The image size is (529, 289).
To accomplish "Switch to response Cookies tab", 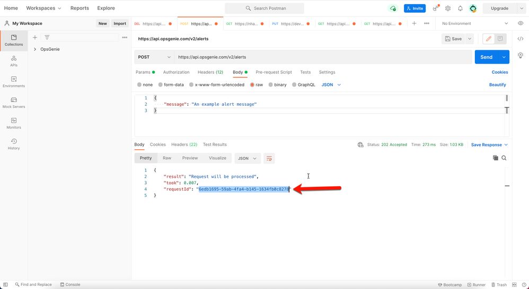I will pos(157,144).
